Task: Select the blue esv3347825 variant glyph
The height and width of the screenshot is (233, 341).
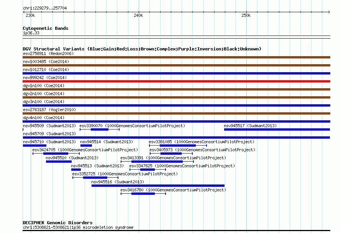Action: click(x=148, y=170)
